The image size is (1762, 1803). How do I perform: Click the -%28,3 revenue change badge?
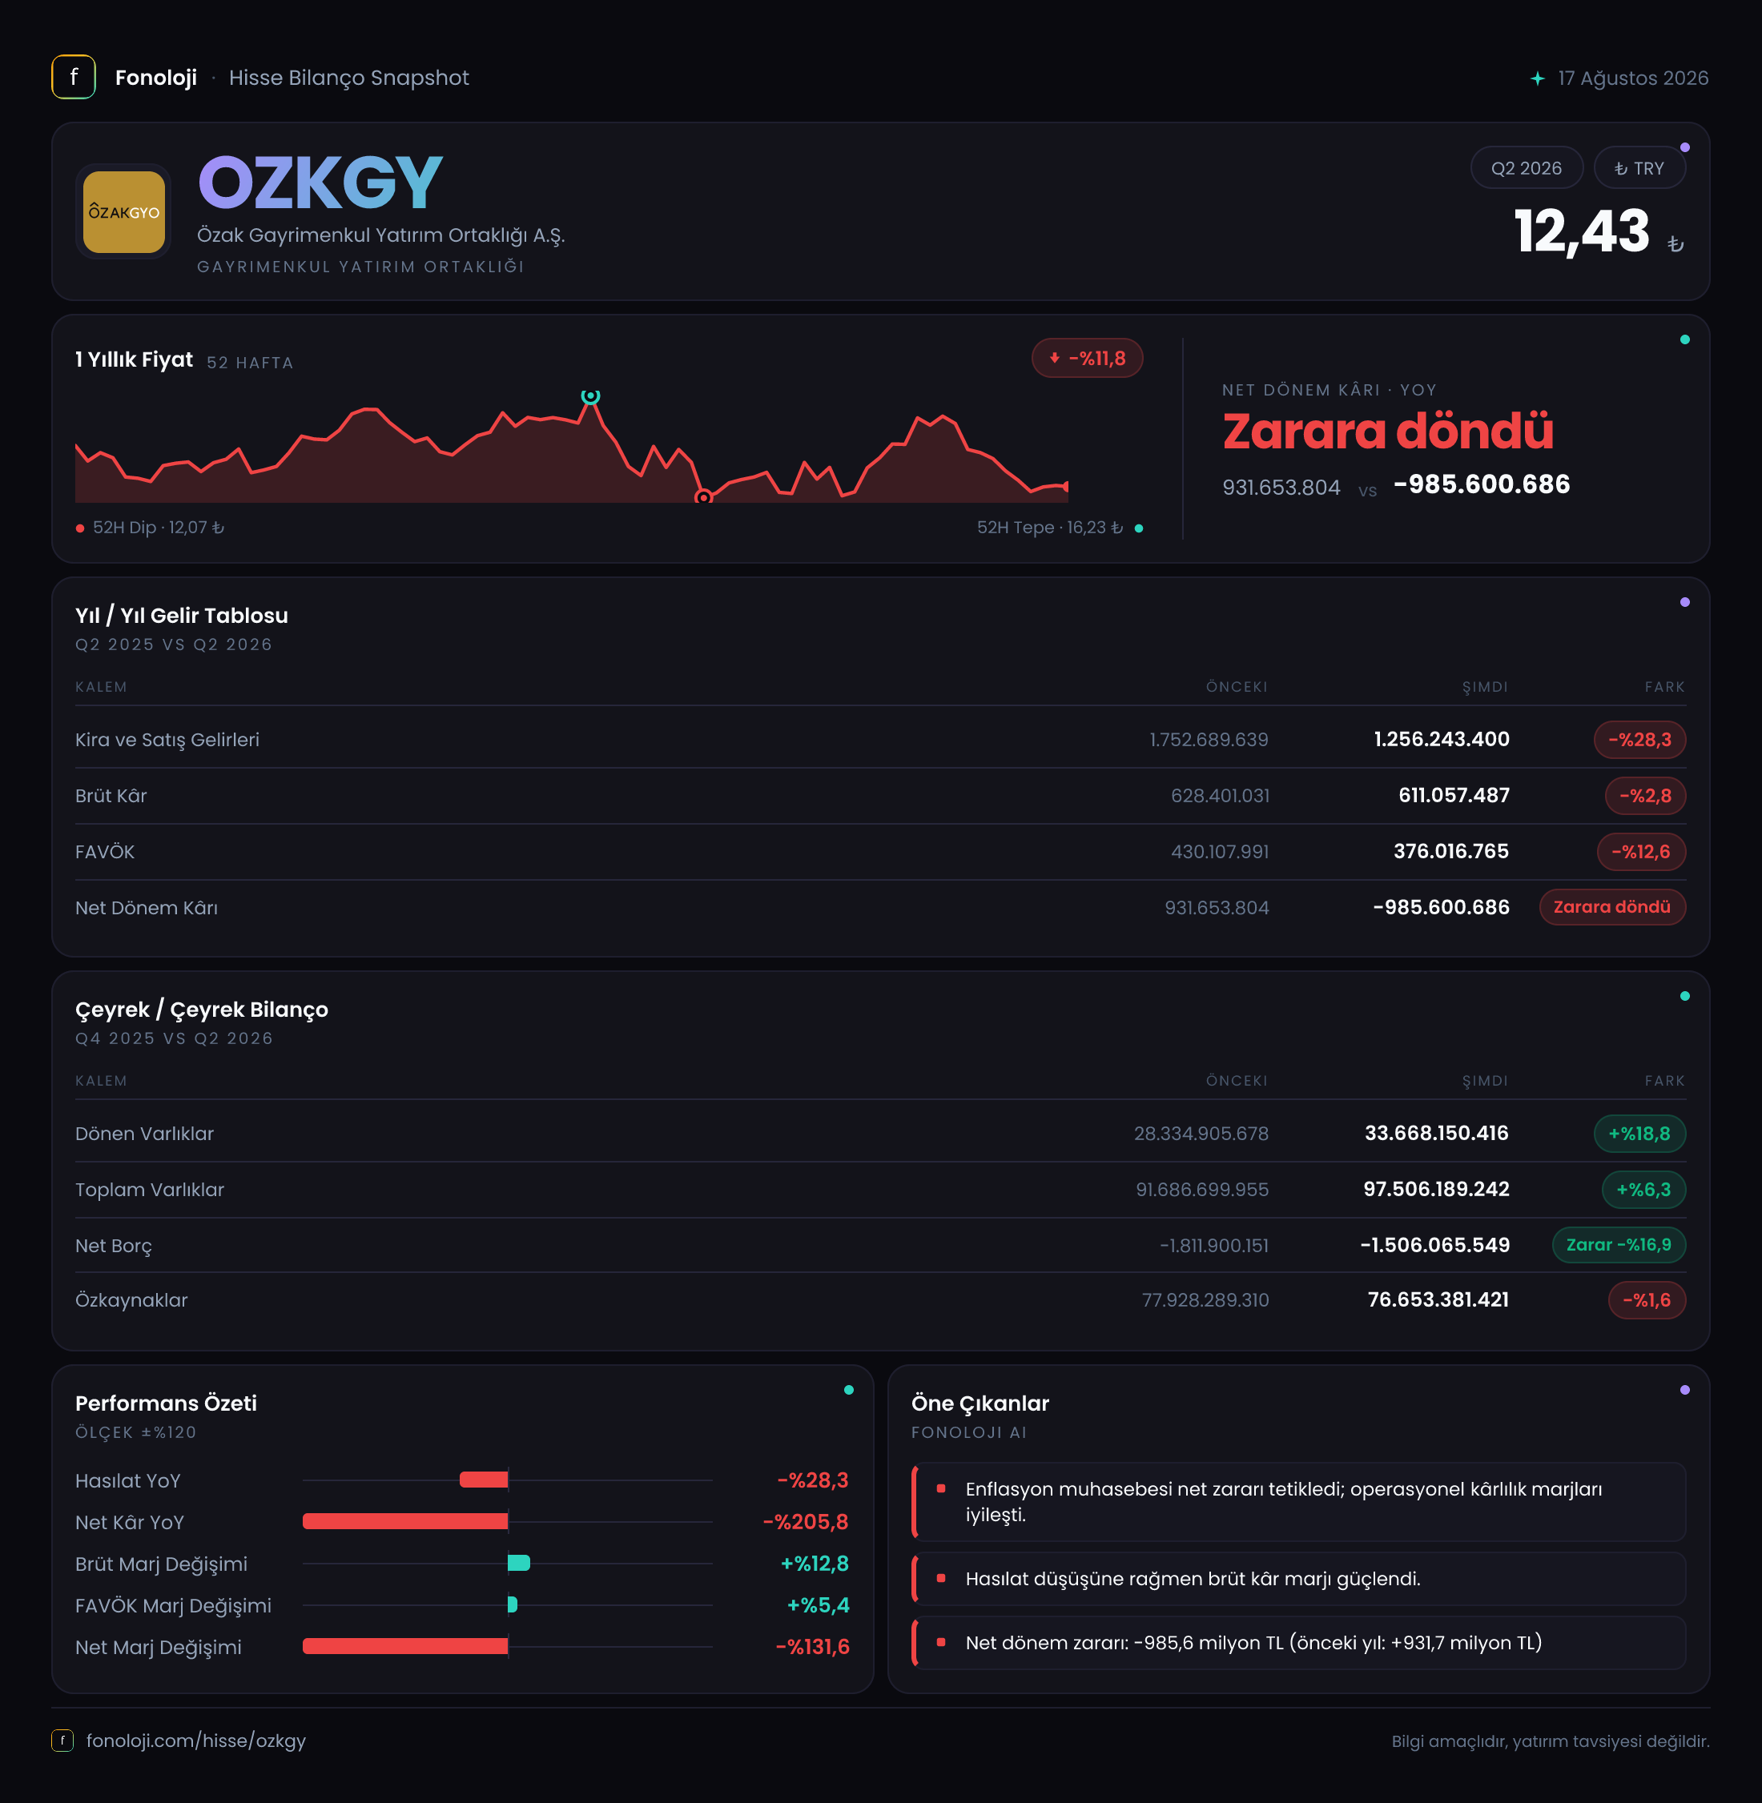[x=1639, y=739]
